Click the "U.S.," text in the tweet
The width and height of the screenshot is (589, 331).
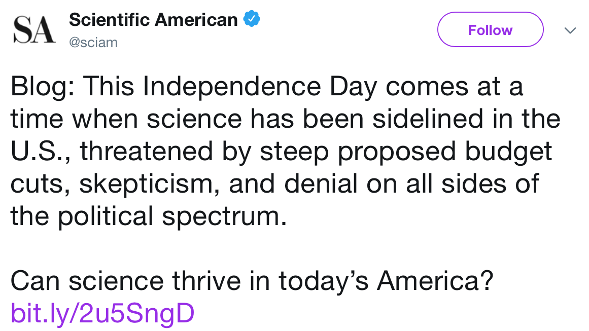[x=41, y=152]
